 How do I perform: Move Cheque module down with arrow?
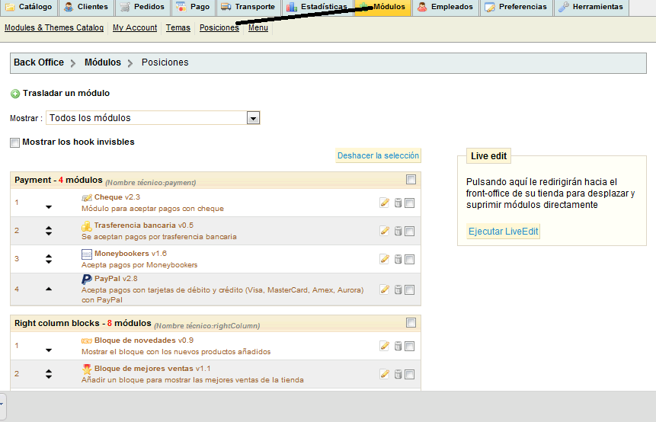49,207
